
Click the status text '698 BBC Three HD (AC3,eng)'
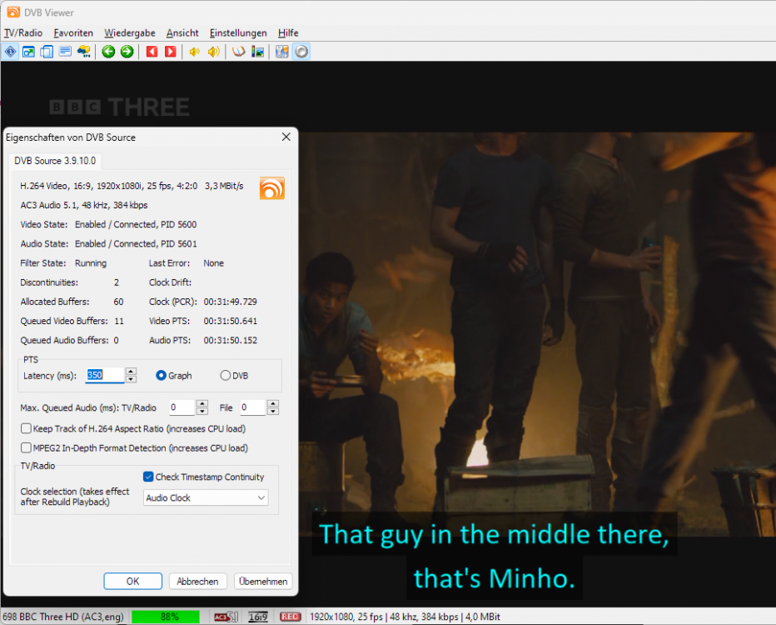[x=62, y=617]
